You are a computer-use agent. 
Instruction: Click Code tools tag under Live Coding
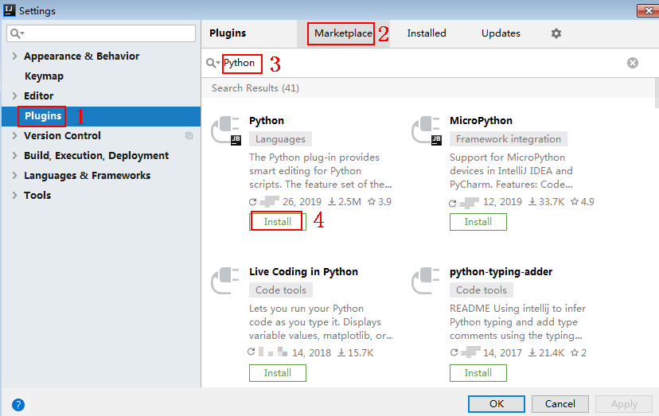pos(281,290)
